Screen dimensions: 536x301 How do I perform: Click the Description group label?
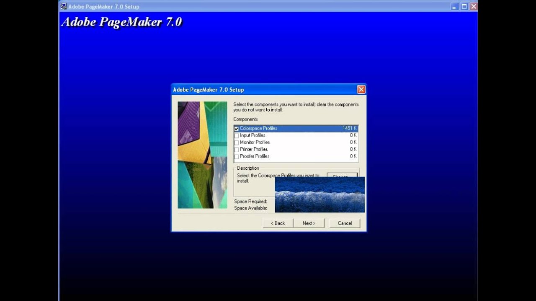(248, 168)
